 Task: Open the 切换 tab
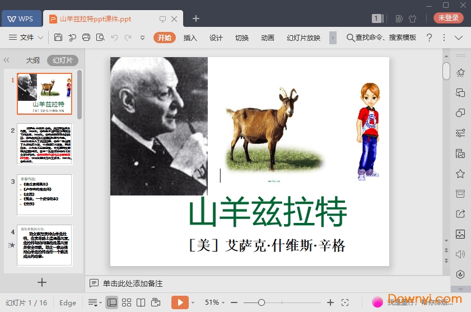coord(242,38)
